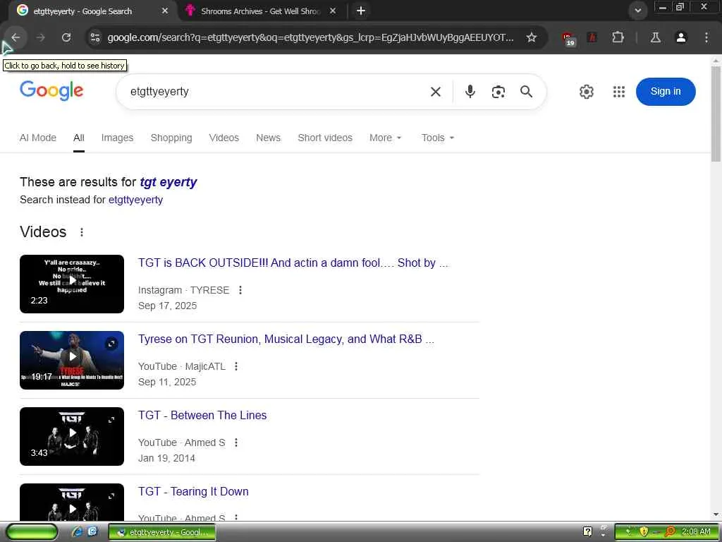The image size is (722, 542).
Task: Click the Sign in button
Action: click(x=666, y=92)
